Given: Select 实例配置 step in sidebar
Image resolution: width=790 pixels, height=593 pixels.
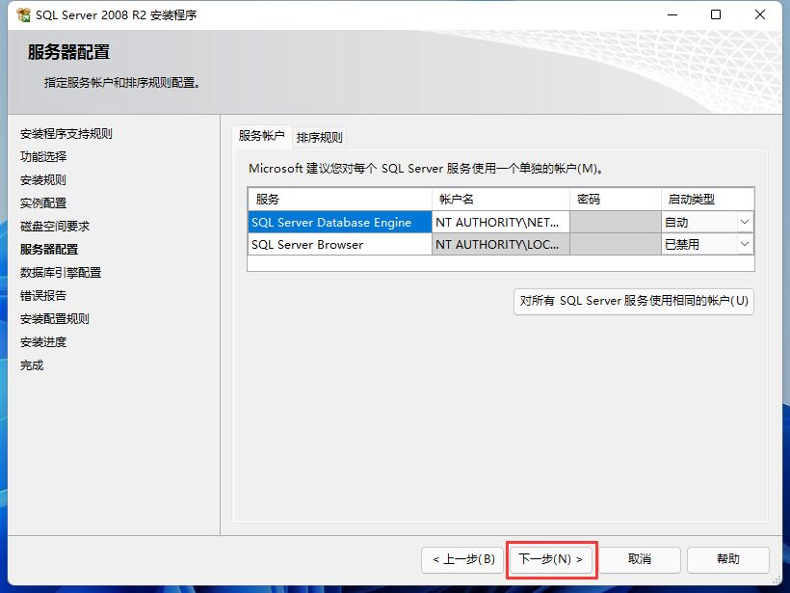Looking at the screenshot, I should (43, 203).
